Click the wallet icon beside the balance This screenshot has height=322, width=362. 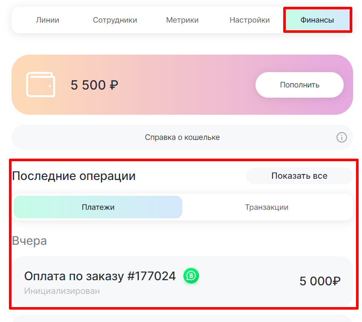pos(40,84)
